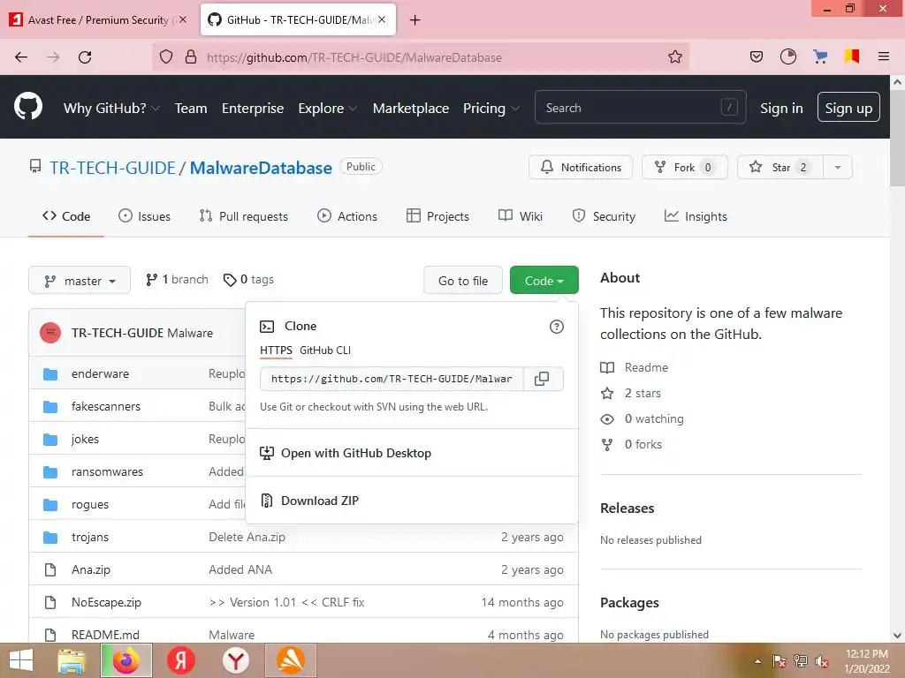
Task: Open Firefox hamburger menu
Action: pos(883,56)
